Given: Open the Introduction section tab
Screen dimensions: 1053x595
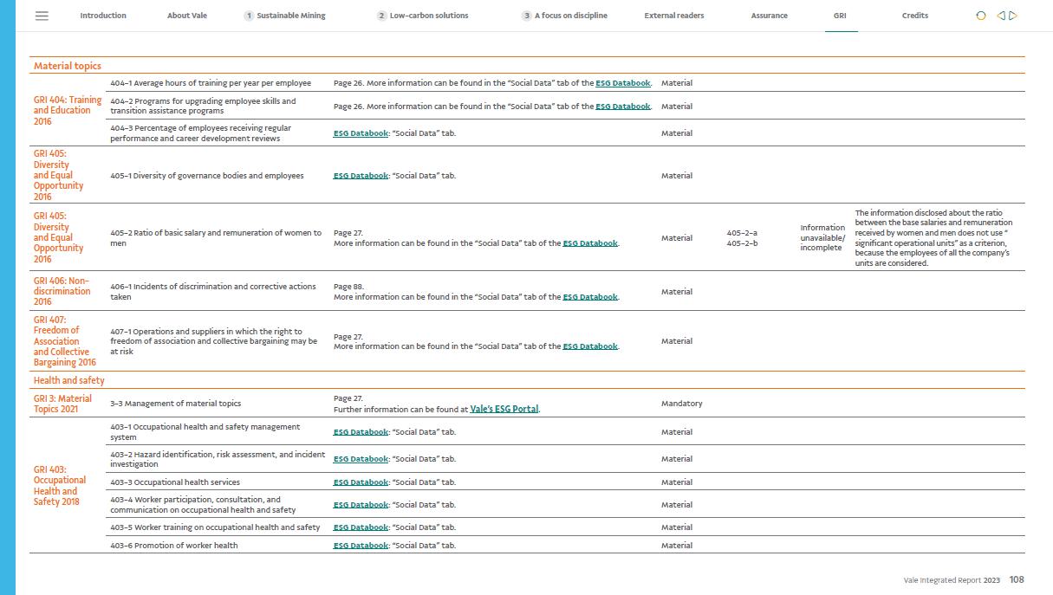Looking at the screenshot, I should tap(103, 16).
